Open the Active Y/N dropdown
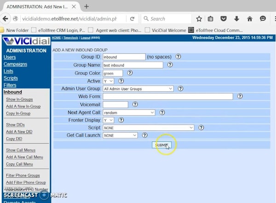 (x=108, y=81)
